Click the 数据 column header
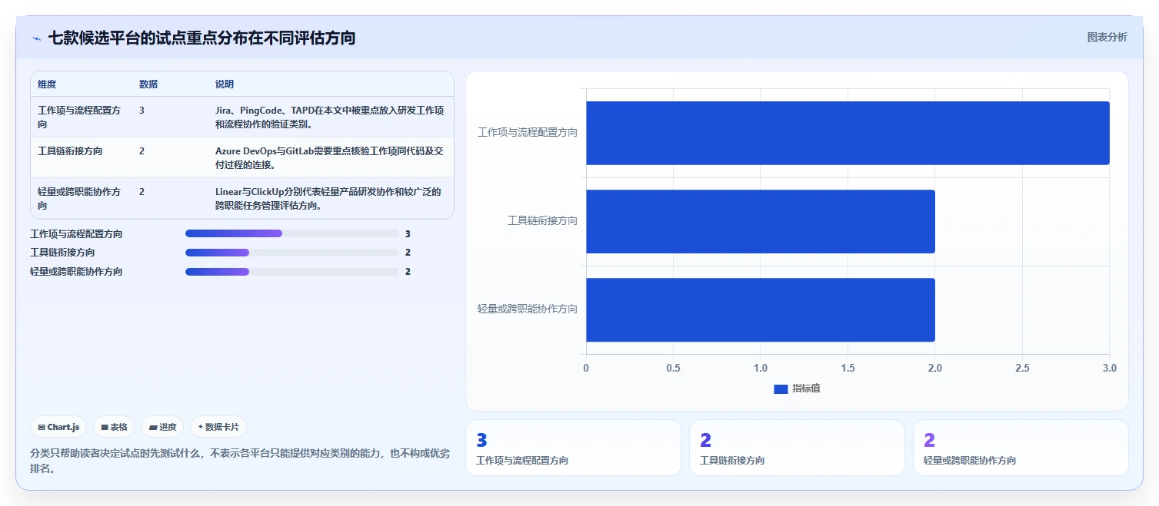The height and width of the screenshot is (506, 1159). coord(148,84)
